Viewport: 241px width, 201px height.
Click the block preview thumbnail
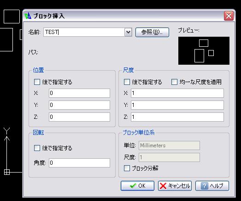(204, 50)
